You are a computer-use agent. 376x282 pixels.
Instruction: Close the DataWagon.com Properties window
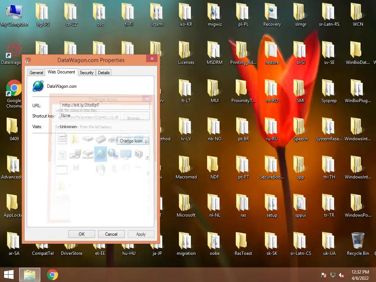coord(152,58)
